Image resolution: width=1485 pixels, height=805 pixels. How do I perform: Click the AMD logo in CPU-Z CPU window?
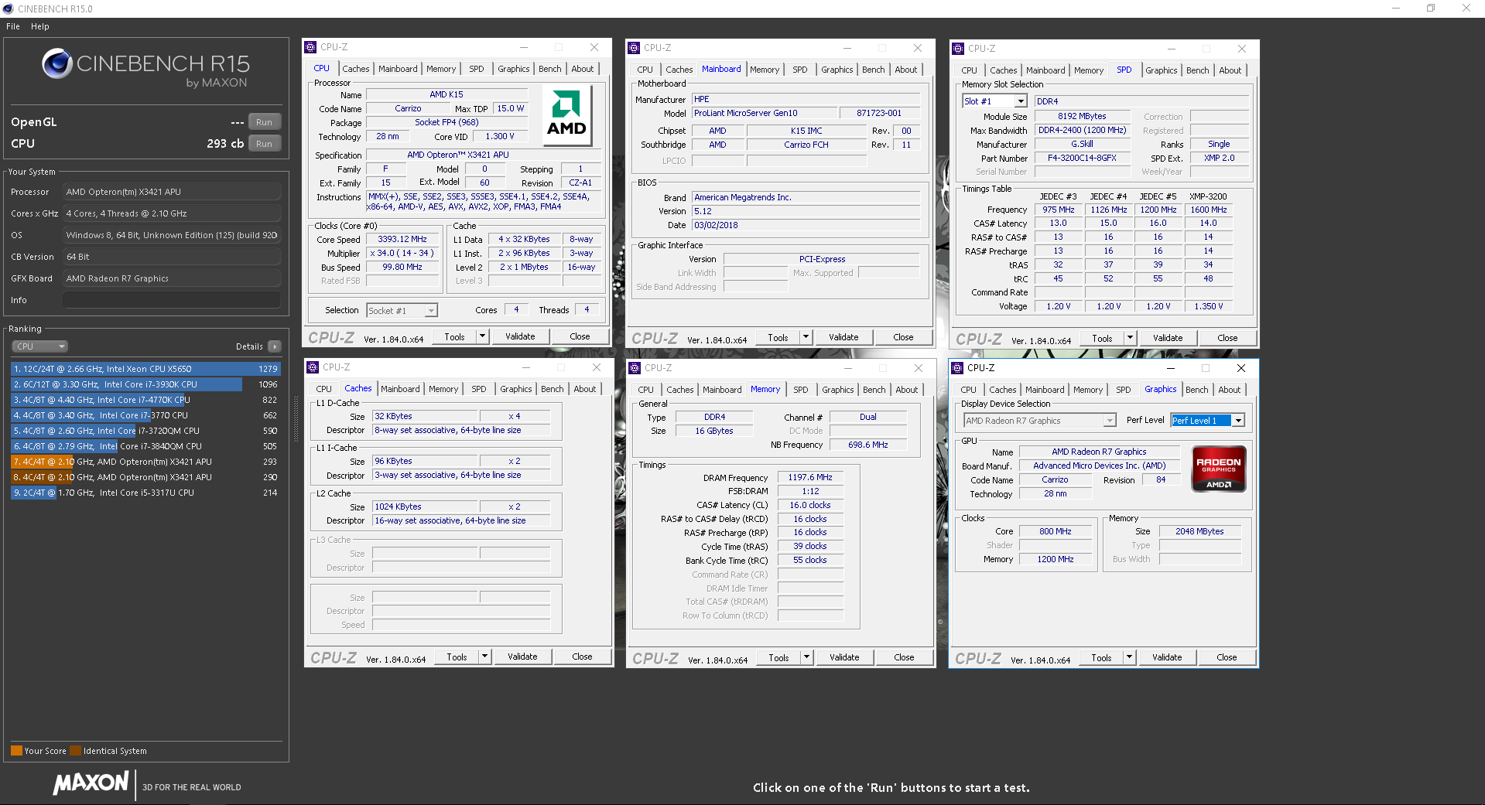[x=567, y=116]
